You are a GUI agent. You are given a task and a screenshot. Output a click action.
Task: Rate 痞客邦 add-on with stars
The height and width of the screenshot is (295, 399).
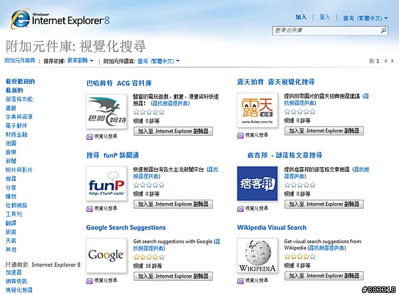pos(300,185)
